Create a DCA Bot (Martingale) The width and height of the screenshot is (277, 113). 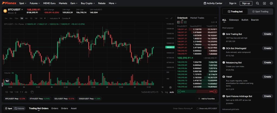click(267, 48)
